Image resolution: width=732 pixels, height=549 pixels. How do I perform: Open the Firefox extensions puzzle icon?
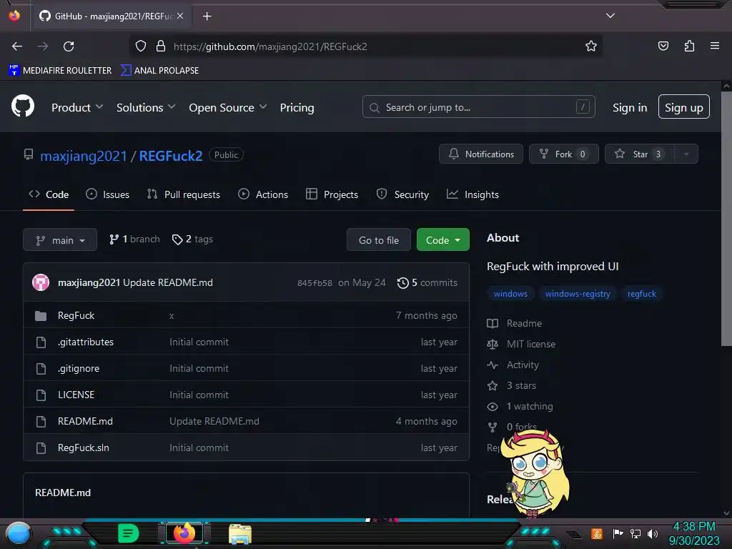coord(689,46)
